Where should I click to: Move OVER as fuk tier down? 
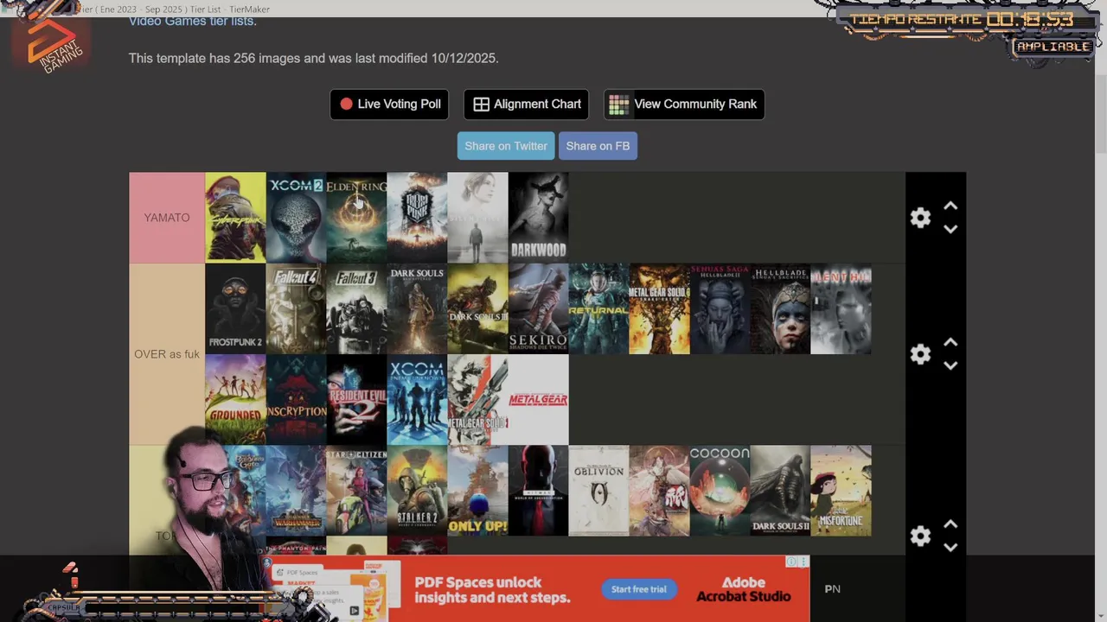coord(950,365)
